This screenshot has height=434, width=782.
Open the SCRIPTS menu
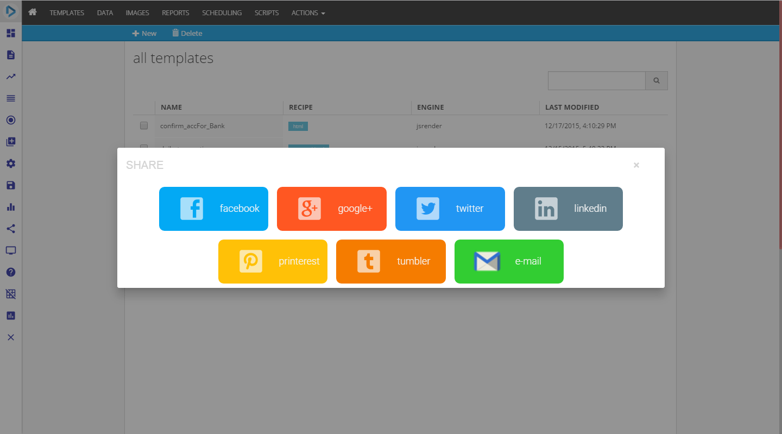point(267,12)
